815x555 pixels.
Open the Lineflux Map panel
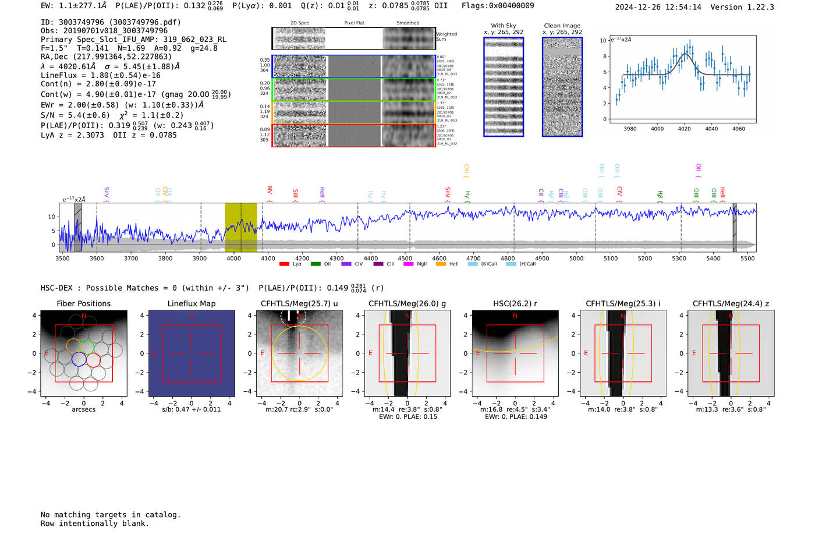click(x=192, y=353)
